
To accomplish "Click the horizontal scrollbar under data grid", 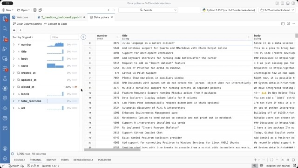I will [112, 150].
